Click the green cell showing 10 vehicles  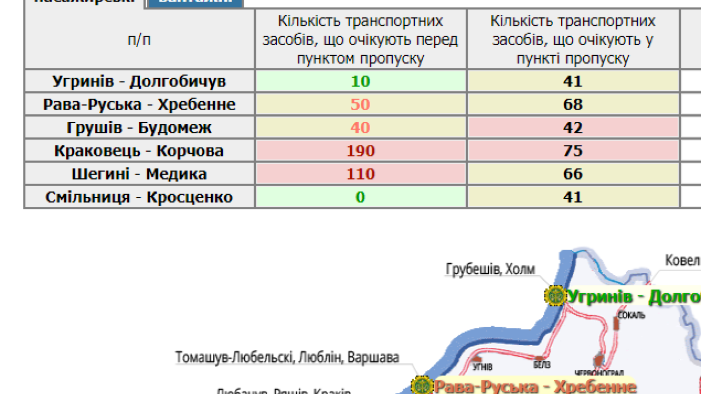click(360, 82)
